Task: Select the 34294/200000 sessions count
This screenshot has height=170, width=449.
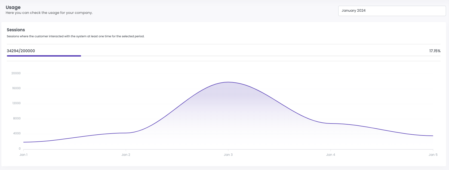Action: pos(21,51)
